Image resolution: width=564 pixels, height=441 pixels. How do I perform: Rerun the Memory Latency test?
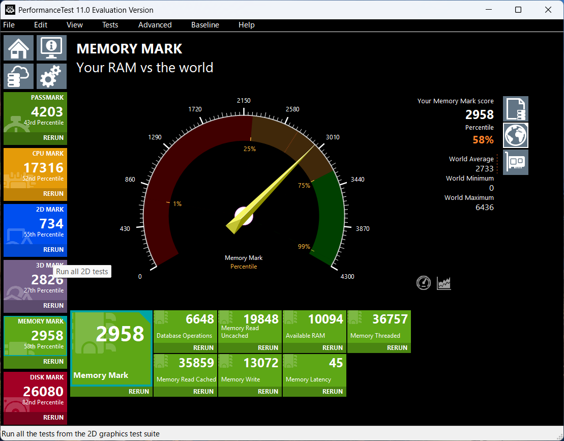[x=332, y=392]
